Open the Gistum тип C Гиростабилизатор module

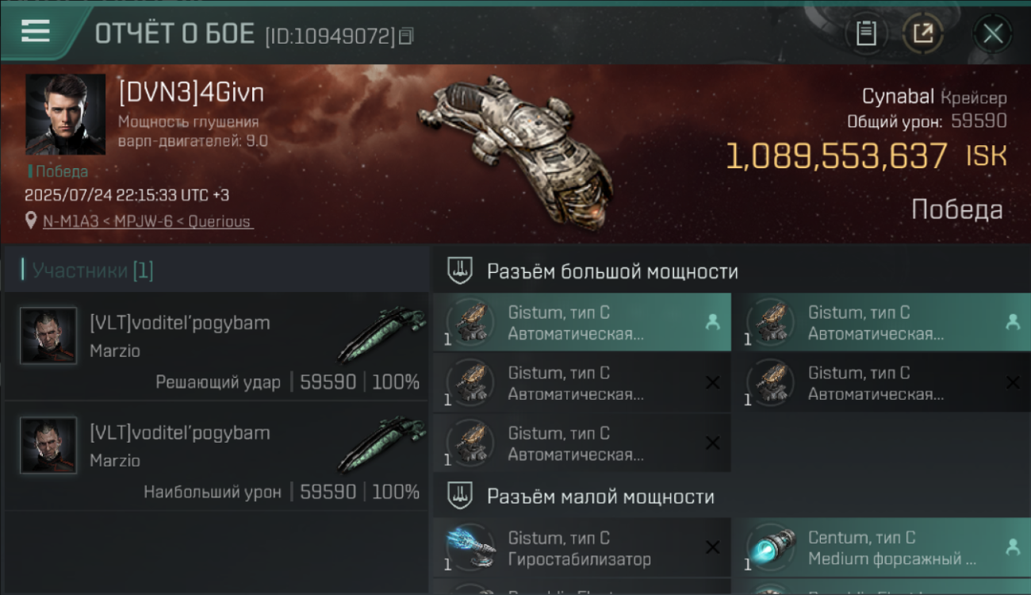tap(582, 547)
